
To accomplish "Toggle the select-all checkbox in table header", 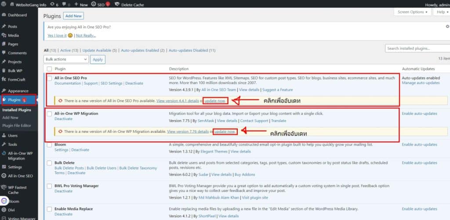I will coord(49,69).
